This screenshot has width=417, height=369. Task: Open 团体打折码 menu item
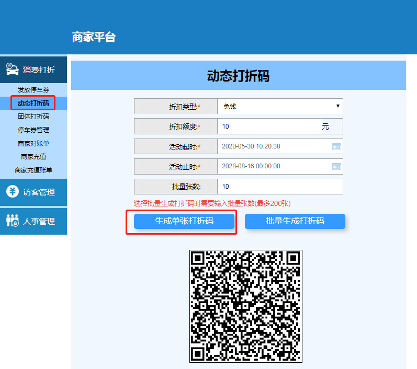click(x=33, y=117)
